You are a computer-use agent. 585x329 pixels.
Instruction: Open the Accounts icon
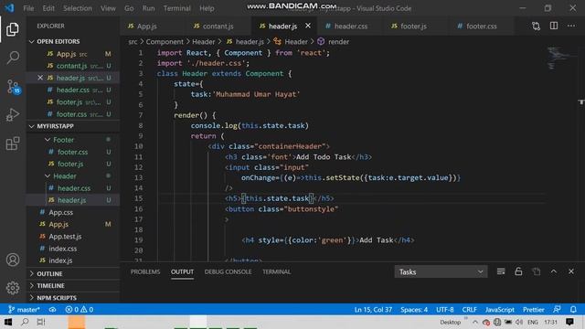coord(13,260)
